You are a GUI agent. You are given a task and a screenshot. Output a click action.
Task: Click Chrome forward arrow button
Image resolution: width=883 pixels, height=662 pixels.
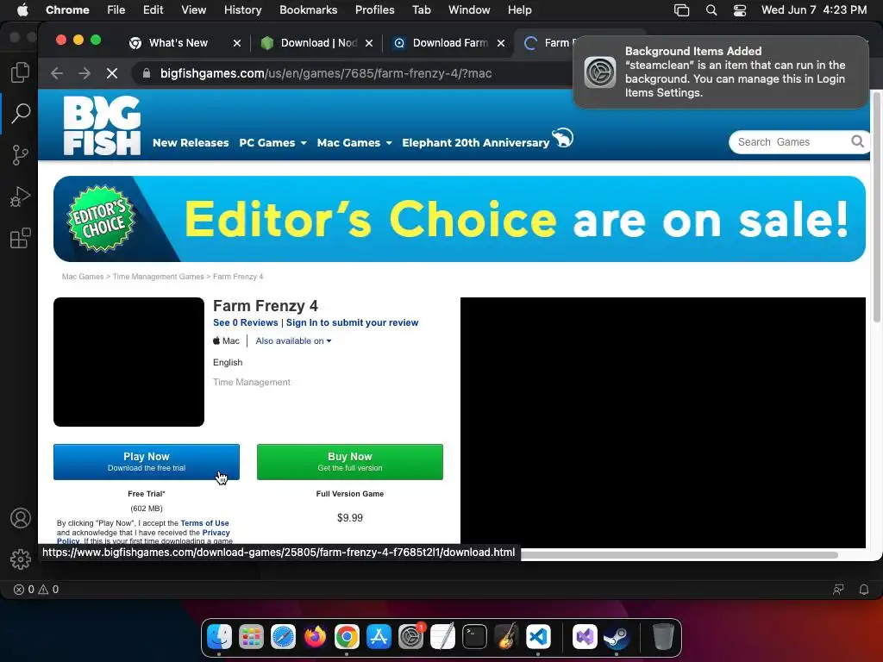pos(85,73)
